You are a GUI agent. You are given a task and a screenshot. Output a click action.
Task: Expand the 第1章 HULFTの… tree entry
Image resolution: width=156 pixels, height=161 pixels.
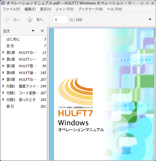(3, 52)
